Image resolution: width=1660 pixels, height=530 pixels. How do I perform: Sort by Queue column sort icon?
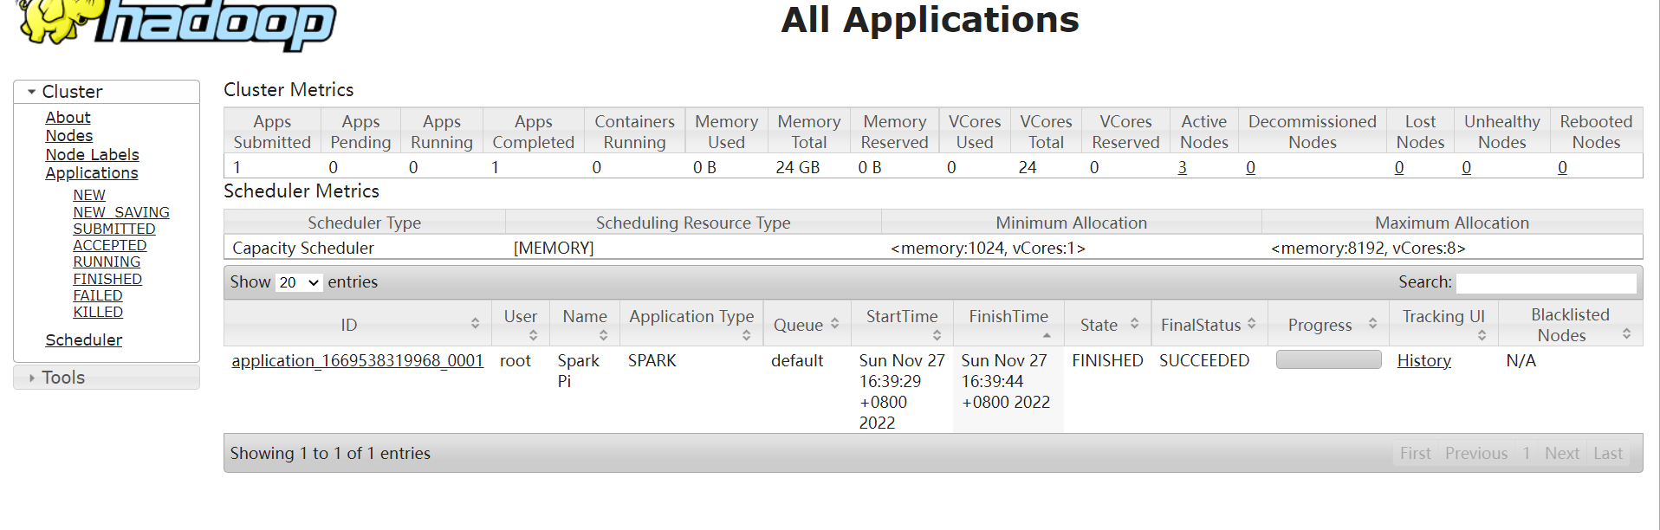[834, 324]
